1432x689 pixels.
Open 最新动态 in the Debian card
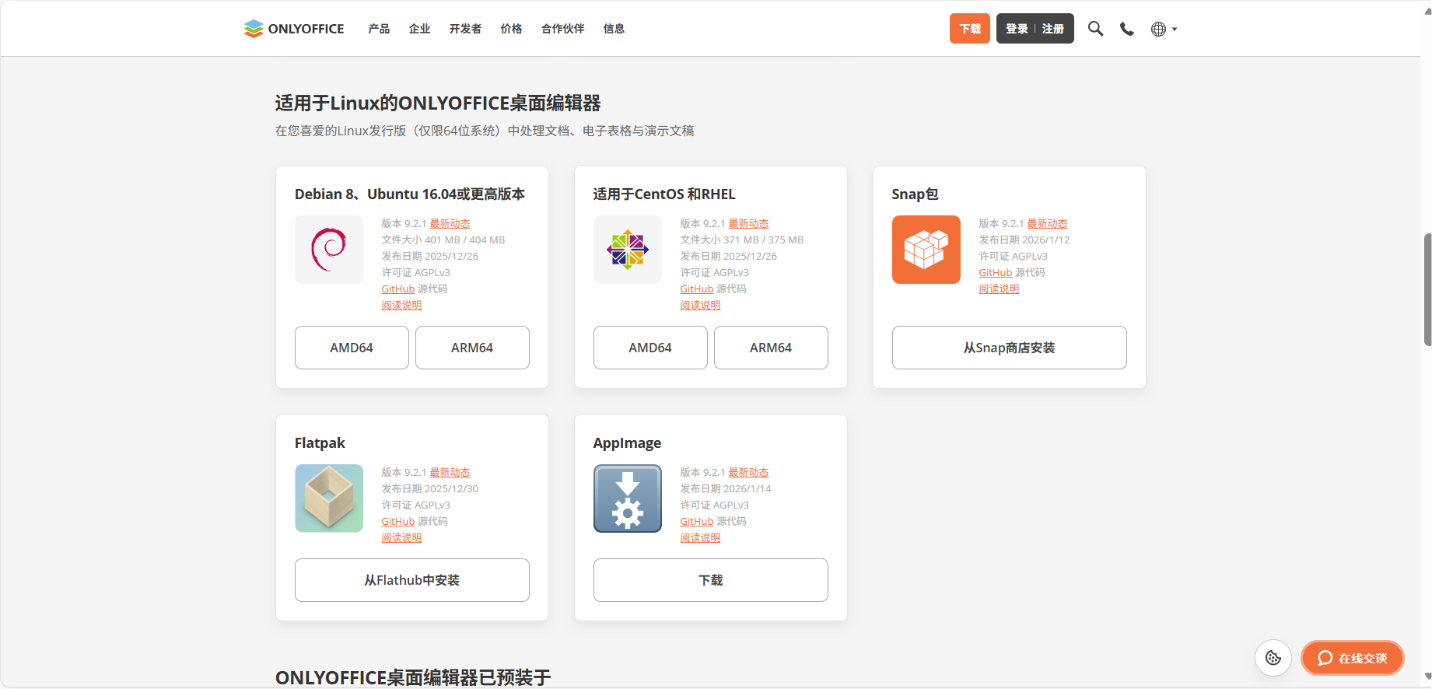pos(450,224)
